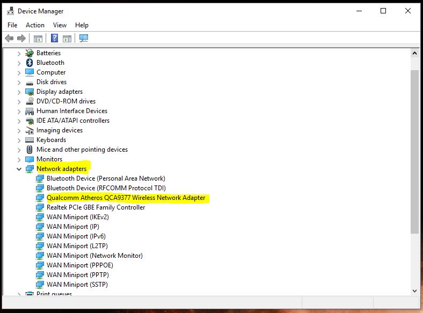The height and width of the screenshot is (313, 423).
Task: Expand the Batteries node
Action: pos(19,54)
